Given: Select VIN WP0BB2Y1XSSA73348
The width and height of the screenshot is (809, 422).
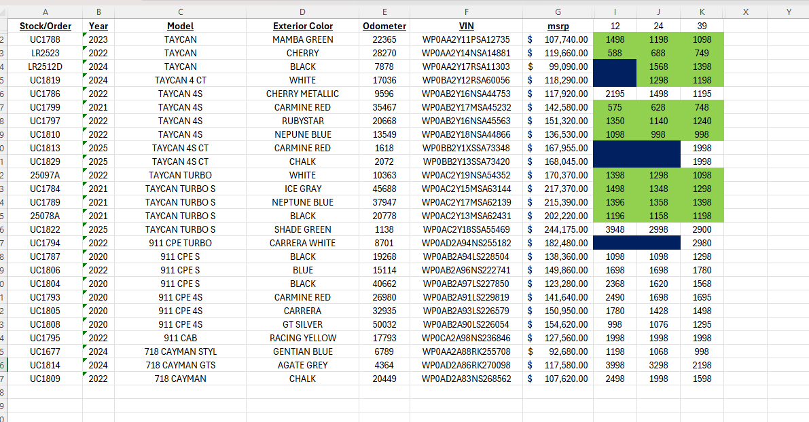Looking at the screenshot, I should (x=467, y=148).
